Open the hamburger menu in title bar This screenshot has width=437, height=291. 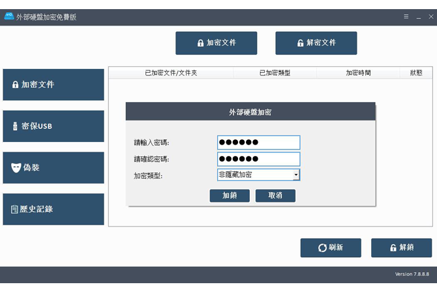click(x=406, y=17)
